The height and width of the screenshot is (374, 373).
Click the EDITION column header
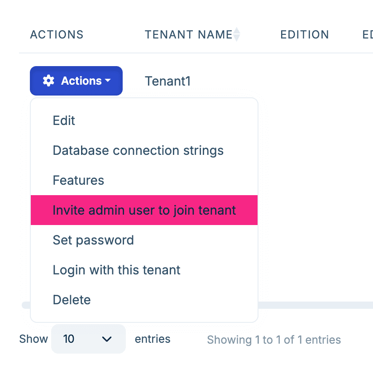[x=305, y=34]
